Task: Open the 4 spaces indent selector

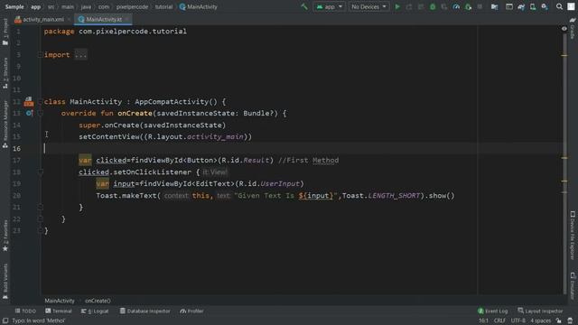Action: tap(540, 320)
